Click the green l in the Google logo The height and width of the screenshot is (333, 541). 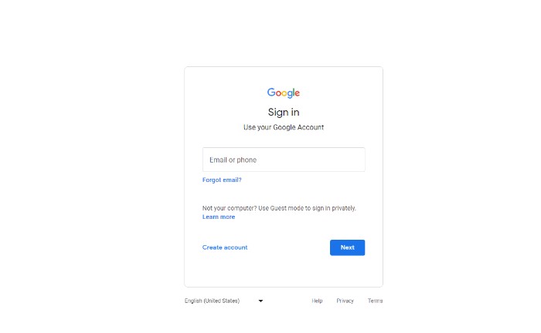pyautogui.click(x=294, y=92)
